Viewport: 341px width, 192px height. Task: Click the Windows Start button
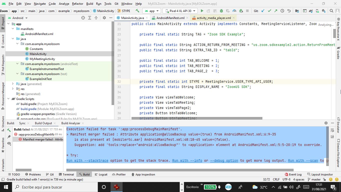coord(6,187)
